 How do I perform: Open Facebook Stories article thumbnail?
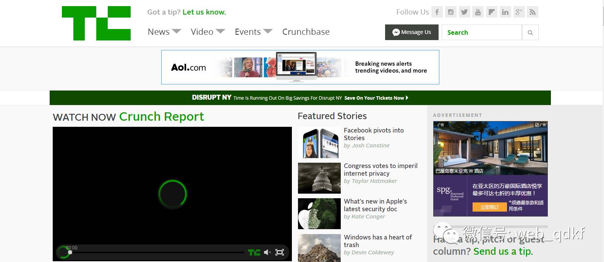click(x=319, y=143)
